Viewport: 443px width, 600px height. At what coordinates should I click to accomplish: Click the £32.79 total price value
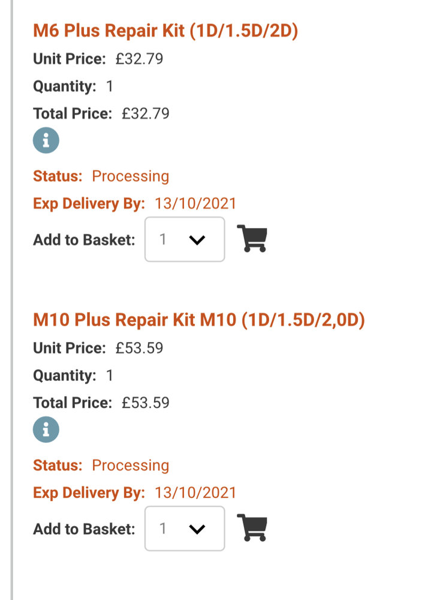[146, 113]
